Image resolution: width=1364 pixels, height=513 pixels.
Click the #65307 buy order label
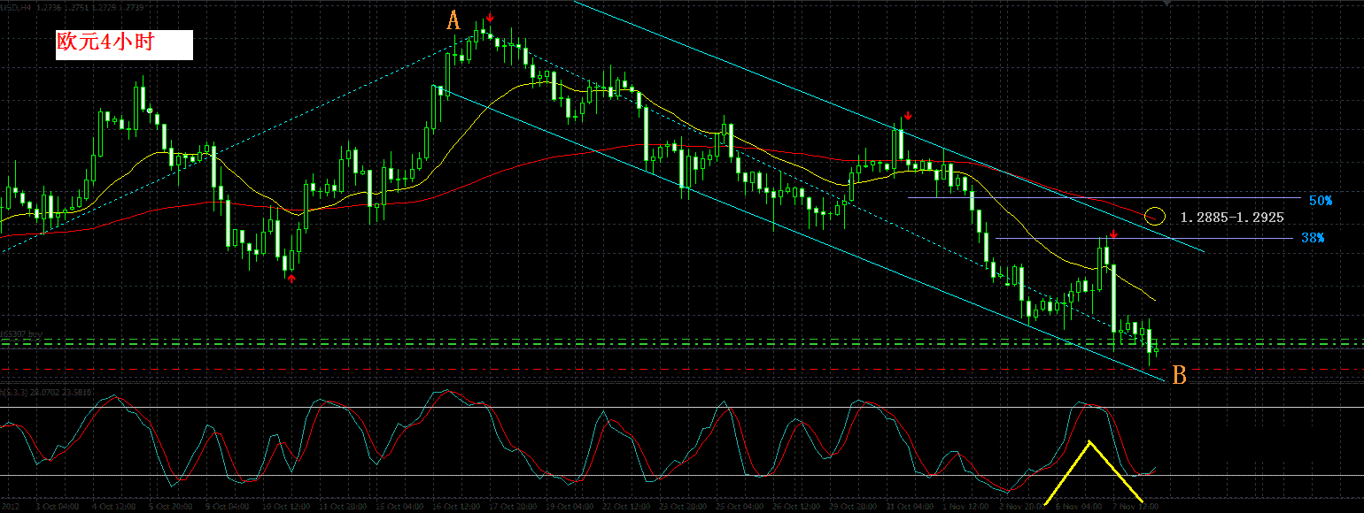21,333
